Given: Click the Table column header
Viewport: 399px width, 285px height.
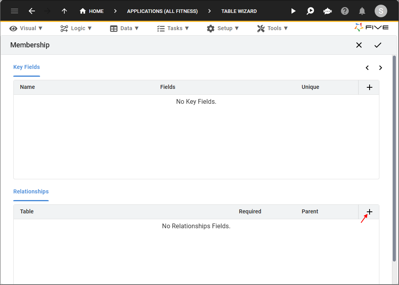Looking at the screenshot, I should pyautogui.click(x=27, y=211).
